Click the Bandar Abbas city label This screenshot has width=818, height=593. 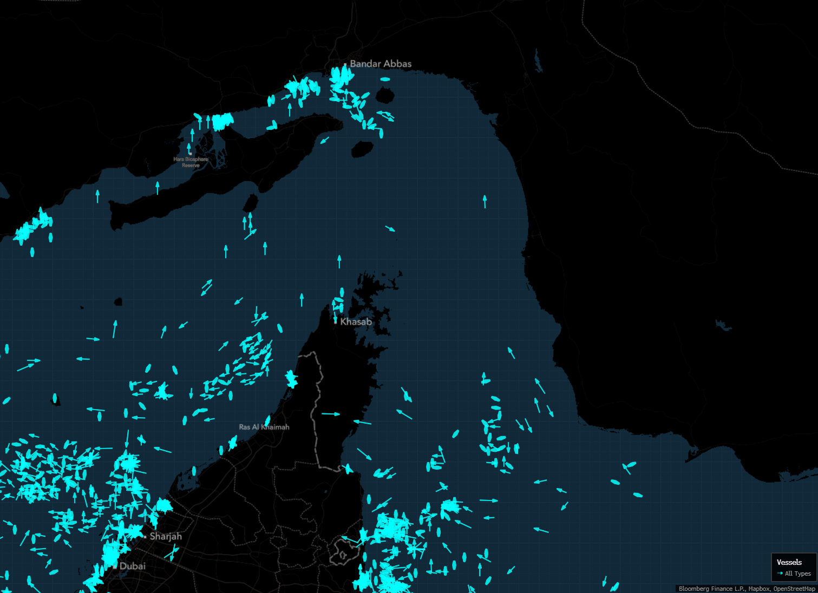380,63
